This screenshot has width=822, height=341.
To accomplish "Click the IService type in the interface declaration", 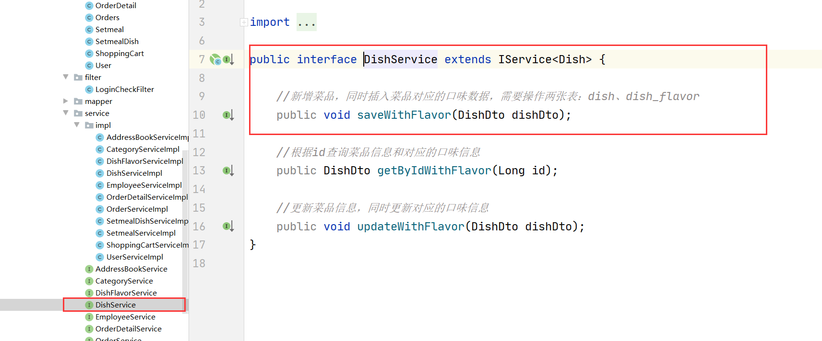I will (524, 59).
